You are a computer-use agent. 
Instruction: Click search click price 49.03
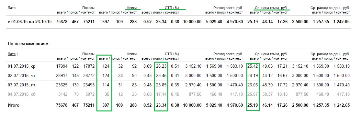coord(268,66)
